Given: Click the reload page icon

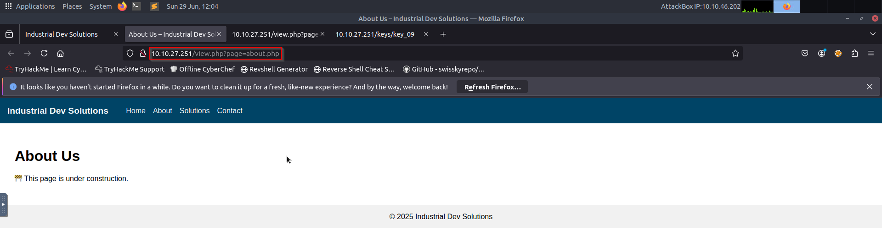Looking at the screenshot, I should point(44,53).
